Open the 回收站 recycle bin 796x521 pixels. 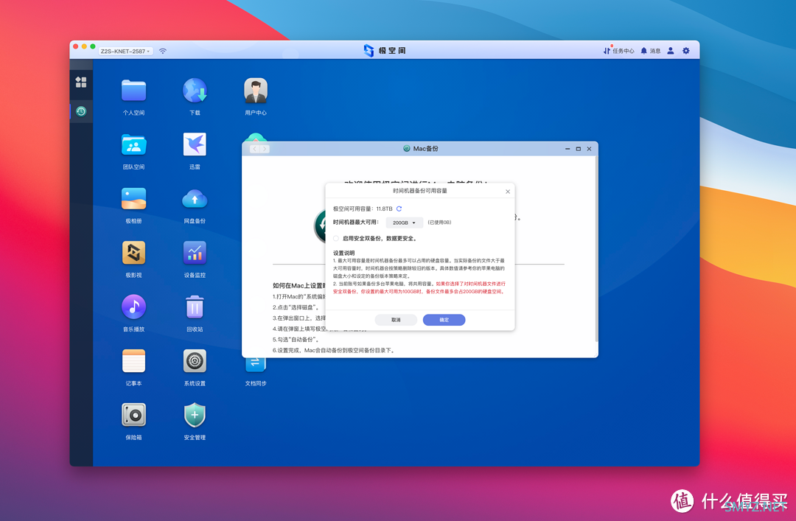coord(195,313)
